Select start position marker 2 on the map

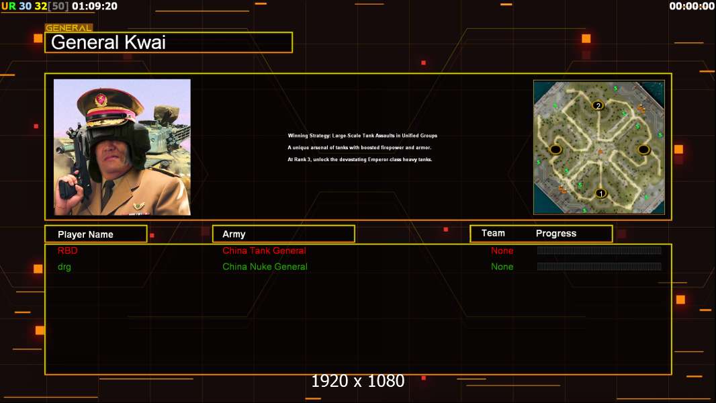click(x=598, y=106)
